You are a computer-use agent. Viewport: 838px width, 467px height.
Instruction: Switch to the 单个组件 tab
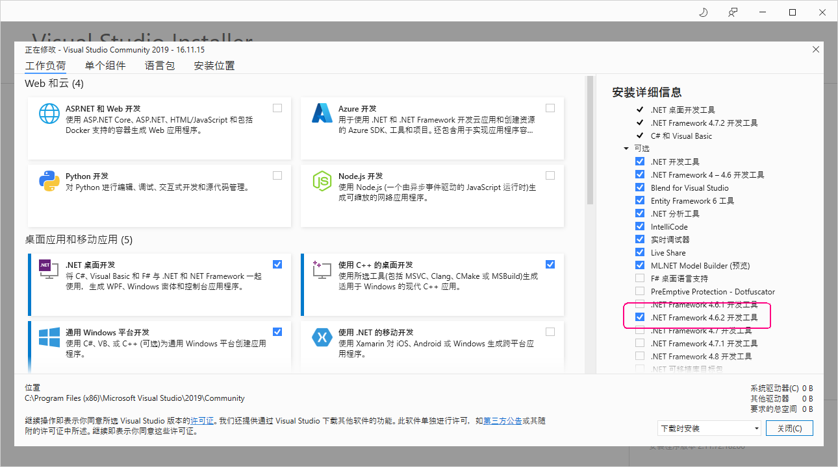click(105, 66)
